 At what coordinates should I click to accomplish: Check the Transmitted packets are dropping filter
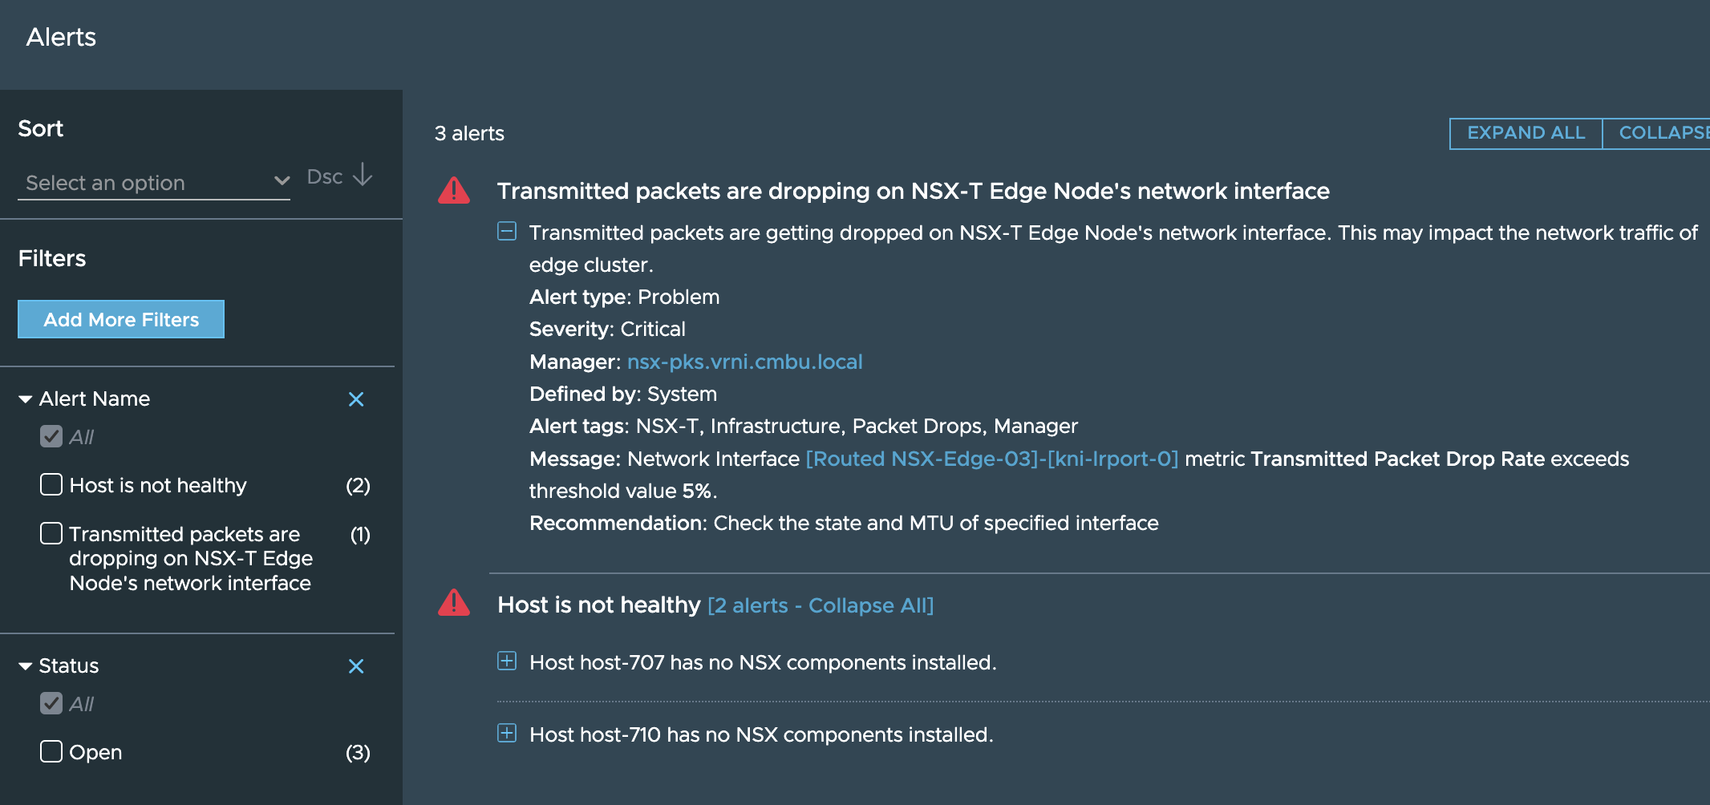pyautogui.click(x=51, y=533)
